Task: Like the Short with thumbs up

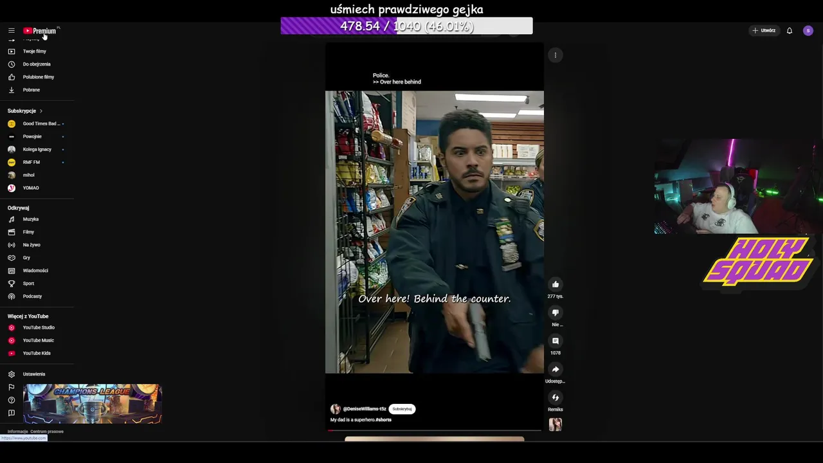Action: click(556, 284)
